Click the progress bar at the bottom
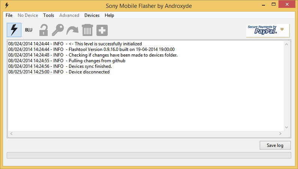The image size is (298, 169). [x=149, y=155]
